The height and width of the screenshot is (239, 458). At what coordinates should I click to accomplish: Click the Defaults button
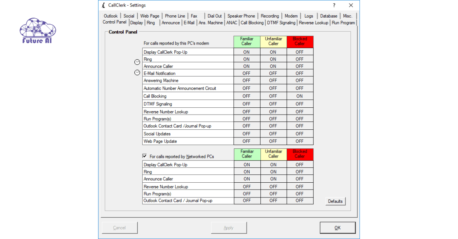point(335,201)
